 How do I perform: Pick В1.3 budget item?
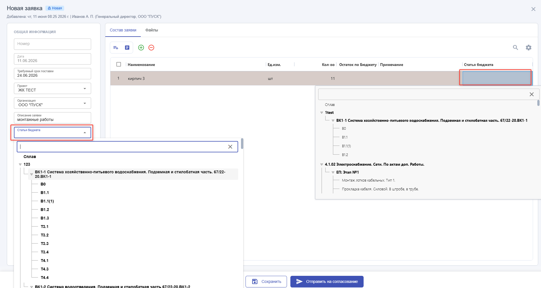coord(45,218)
